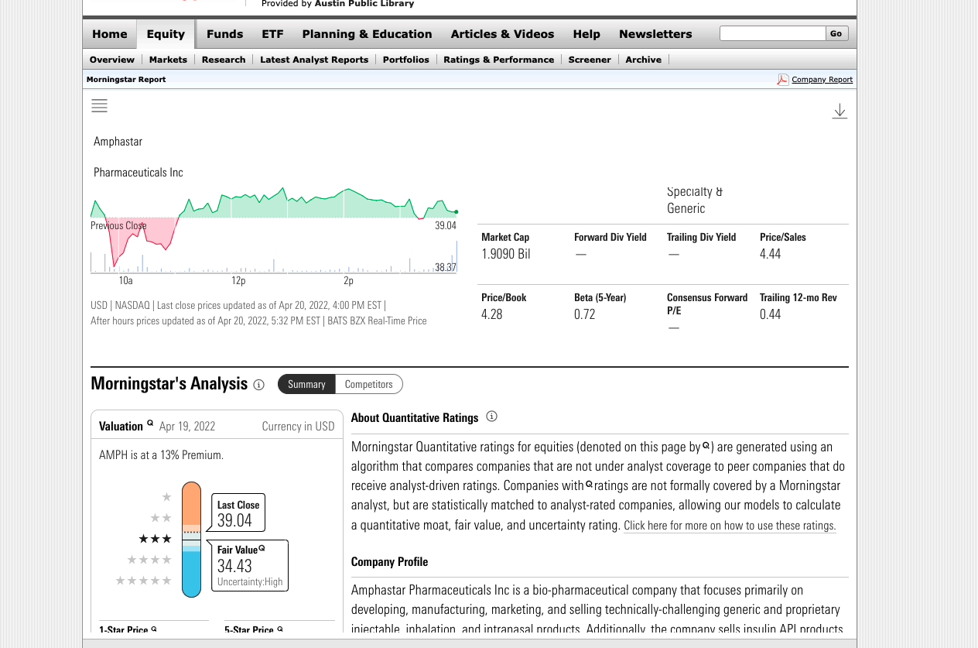Open Latest Analyst Reports
This screenshot has height=648, width=978.
click(x=314, y=60)
